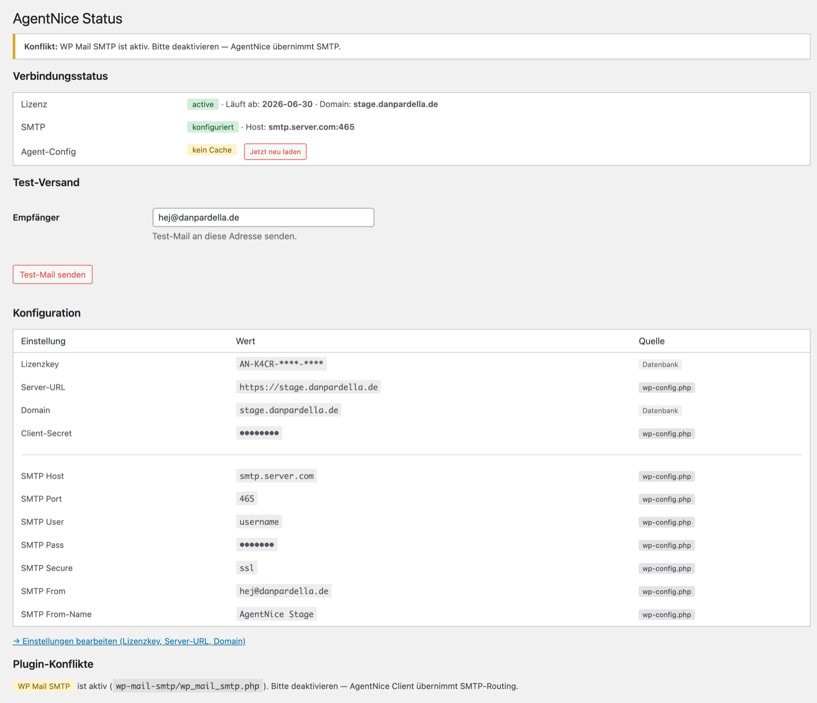Select 'wp-config.php' tag in SMTP User row

(x=667, y=522)
